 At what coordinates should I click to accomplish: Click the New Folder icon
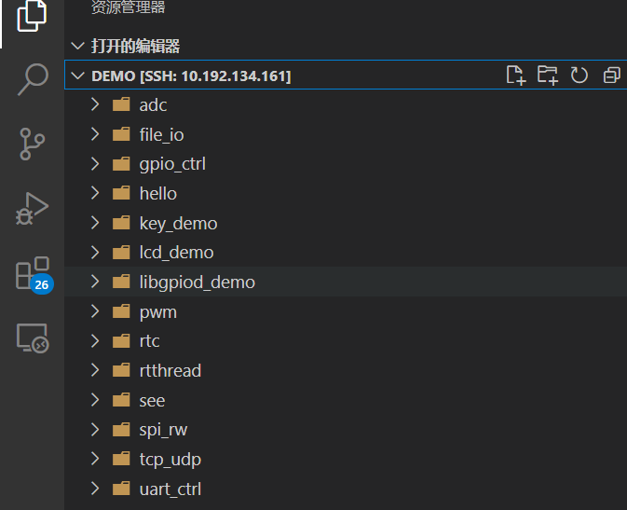547,76
